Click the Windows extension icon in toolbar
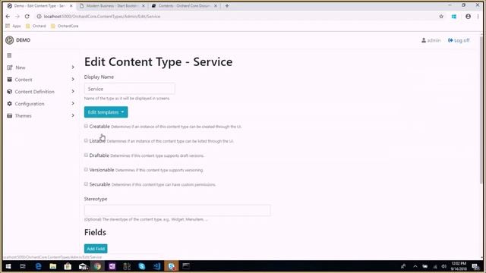 coord(454,17)
